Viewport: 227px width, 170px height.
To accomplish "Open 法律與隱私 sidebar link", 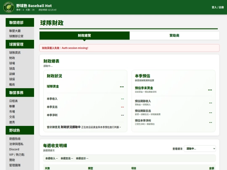I will coord(16,144).
